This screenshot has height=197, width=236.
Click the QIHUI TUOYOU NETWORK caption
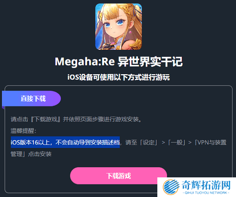206,193
